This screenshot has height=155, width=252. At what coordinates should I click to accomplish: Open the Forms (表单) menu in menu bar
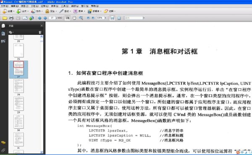55,6
